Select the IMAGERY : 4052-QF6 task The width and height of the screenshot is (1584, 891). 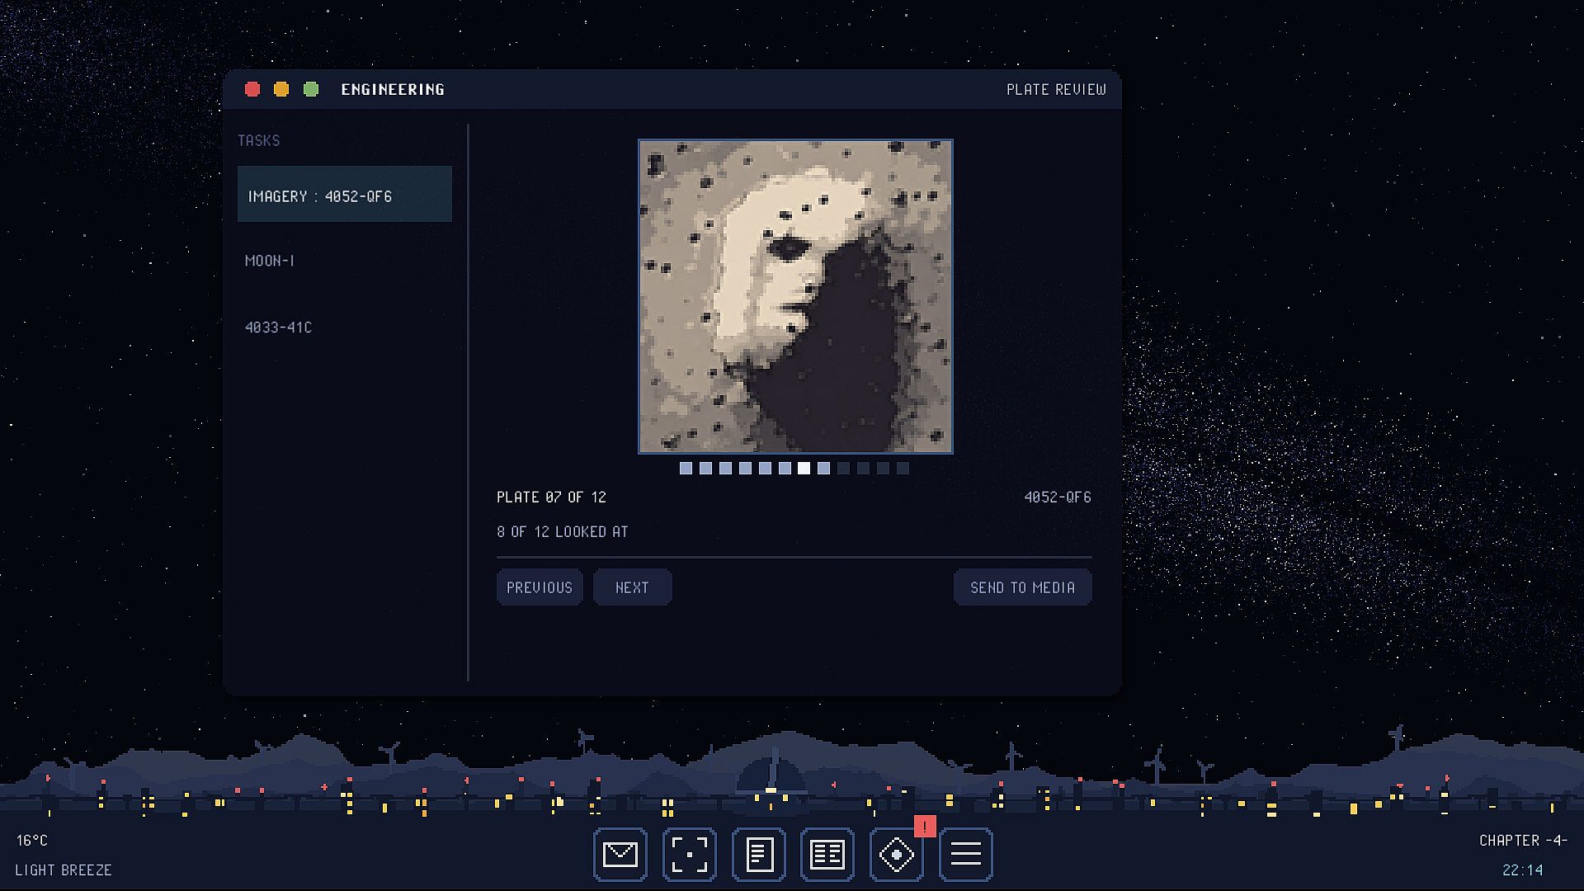point(345,195)
